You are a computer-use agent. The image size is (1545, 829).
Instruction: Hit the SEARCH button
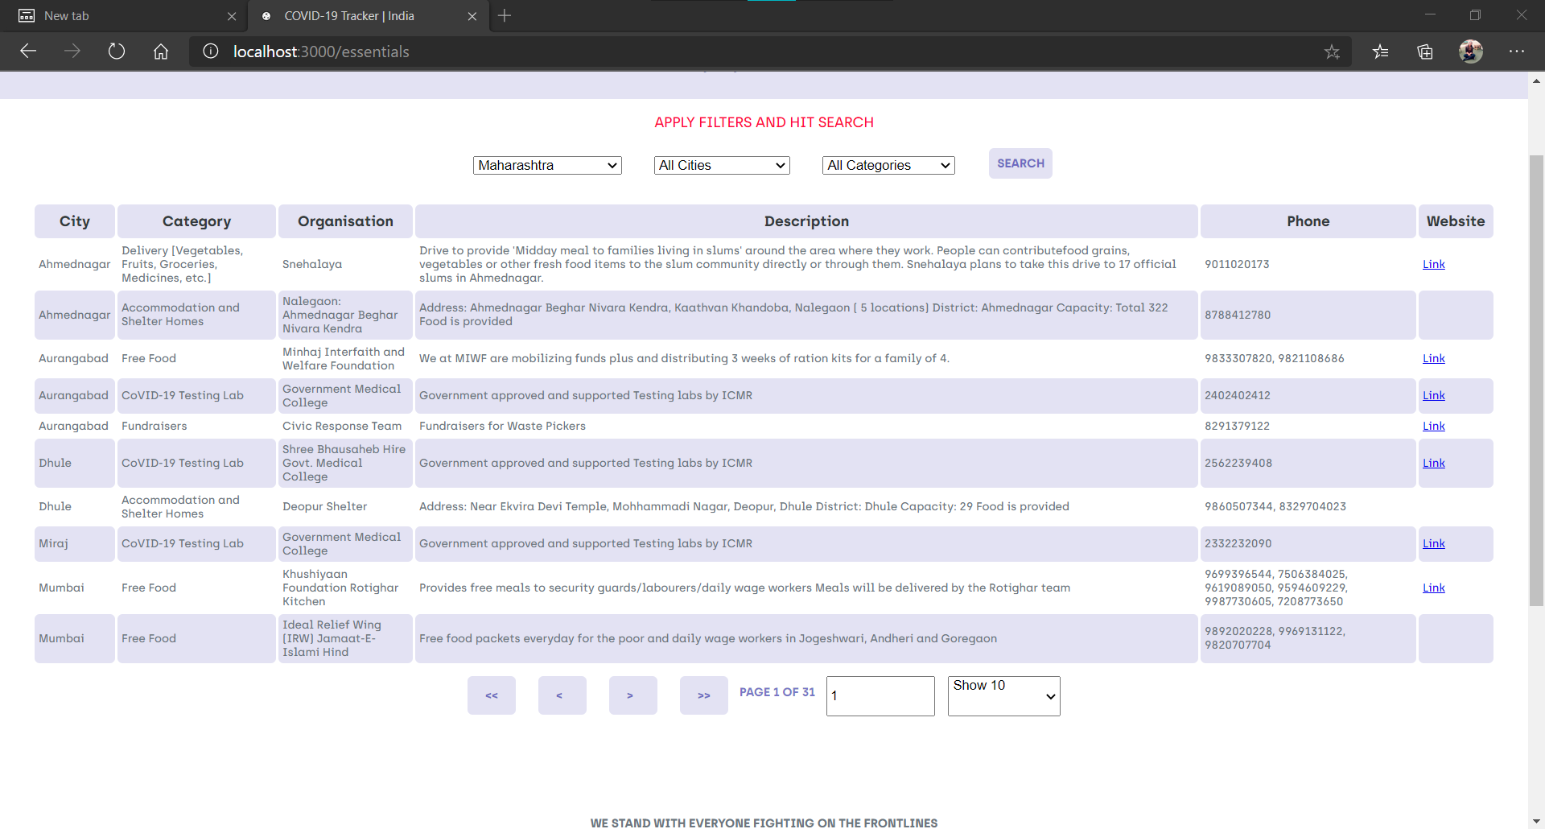click(x=1020, y=163)
